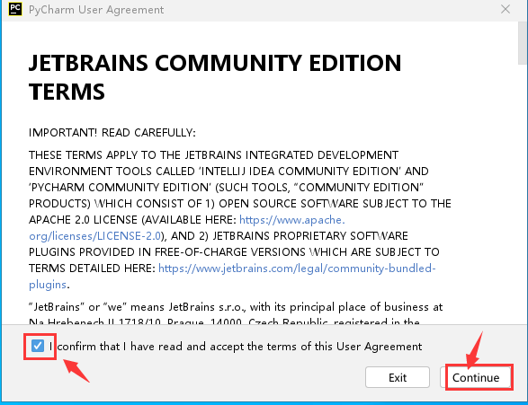Click the 'PyCharm User Agreement' window title
Screen dimensions: 528x405
pyautogui.click(x=96, y=9)
